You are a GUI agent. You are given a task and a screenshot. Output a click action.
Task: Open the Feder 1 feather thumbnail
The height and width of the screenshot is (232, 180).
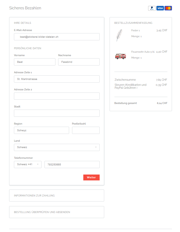pos(119,35)
